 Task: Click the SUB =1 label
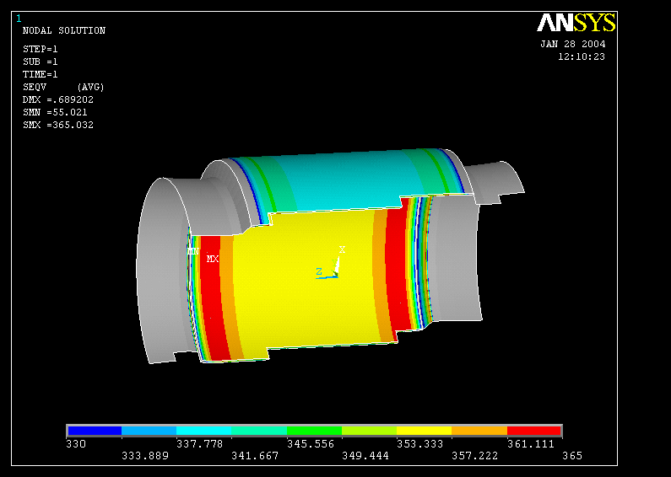[x=41, y=62]
